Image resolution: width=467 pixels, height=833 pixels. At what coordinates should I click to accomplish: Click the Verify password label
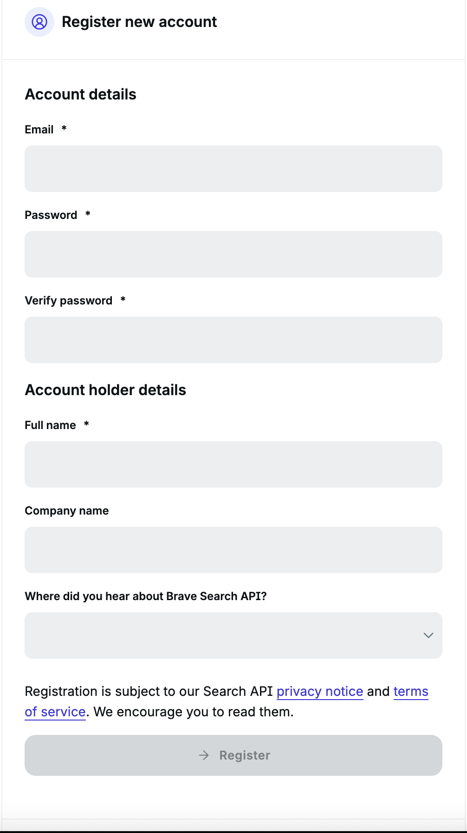click(69, 301)
